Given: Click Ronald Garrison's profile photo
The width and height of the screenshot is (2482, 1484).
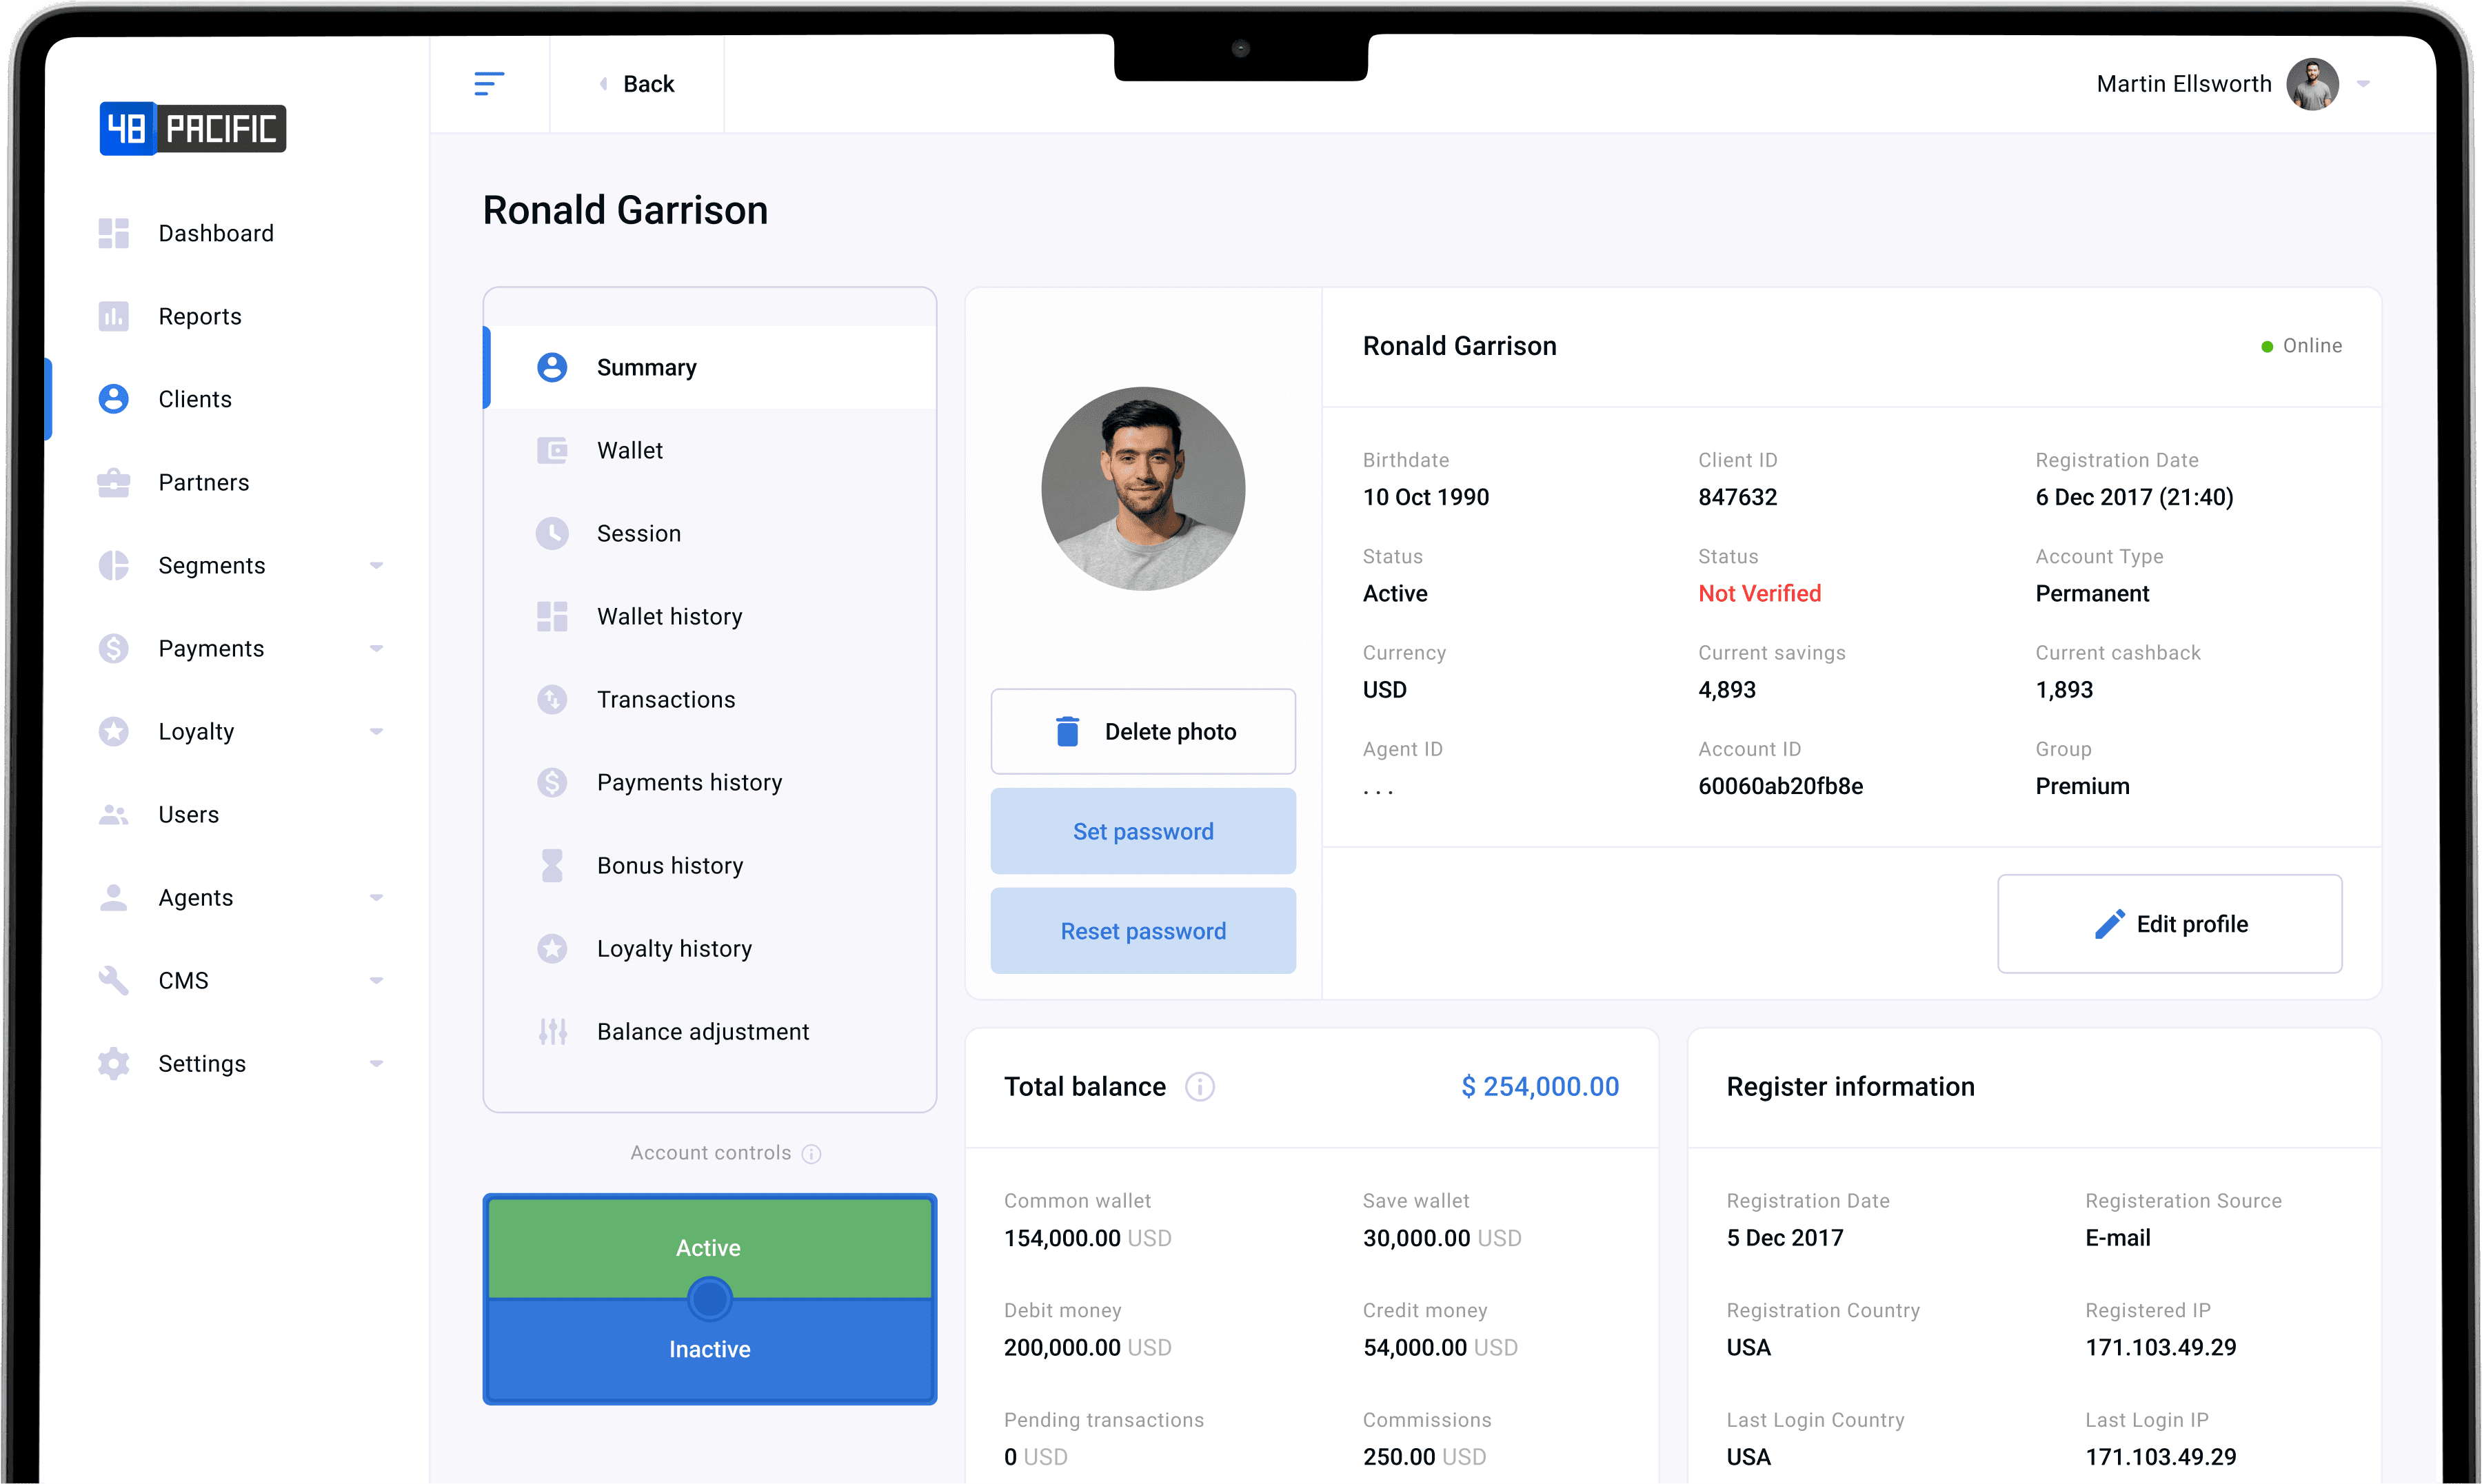Looking at the screenshot, I should [1142, 489].
